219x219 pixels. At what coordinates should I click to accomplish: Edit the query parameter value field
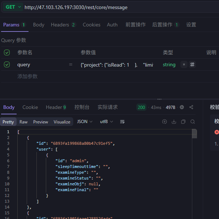coord(117,65)
